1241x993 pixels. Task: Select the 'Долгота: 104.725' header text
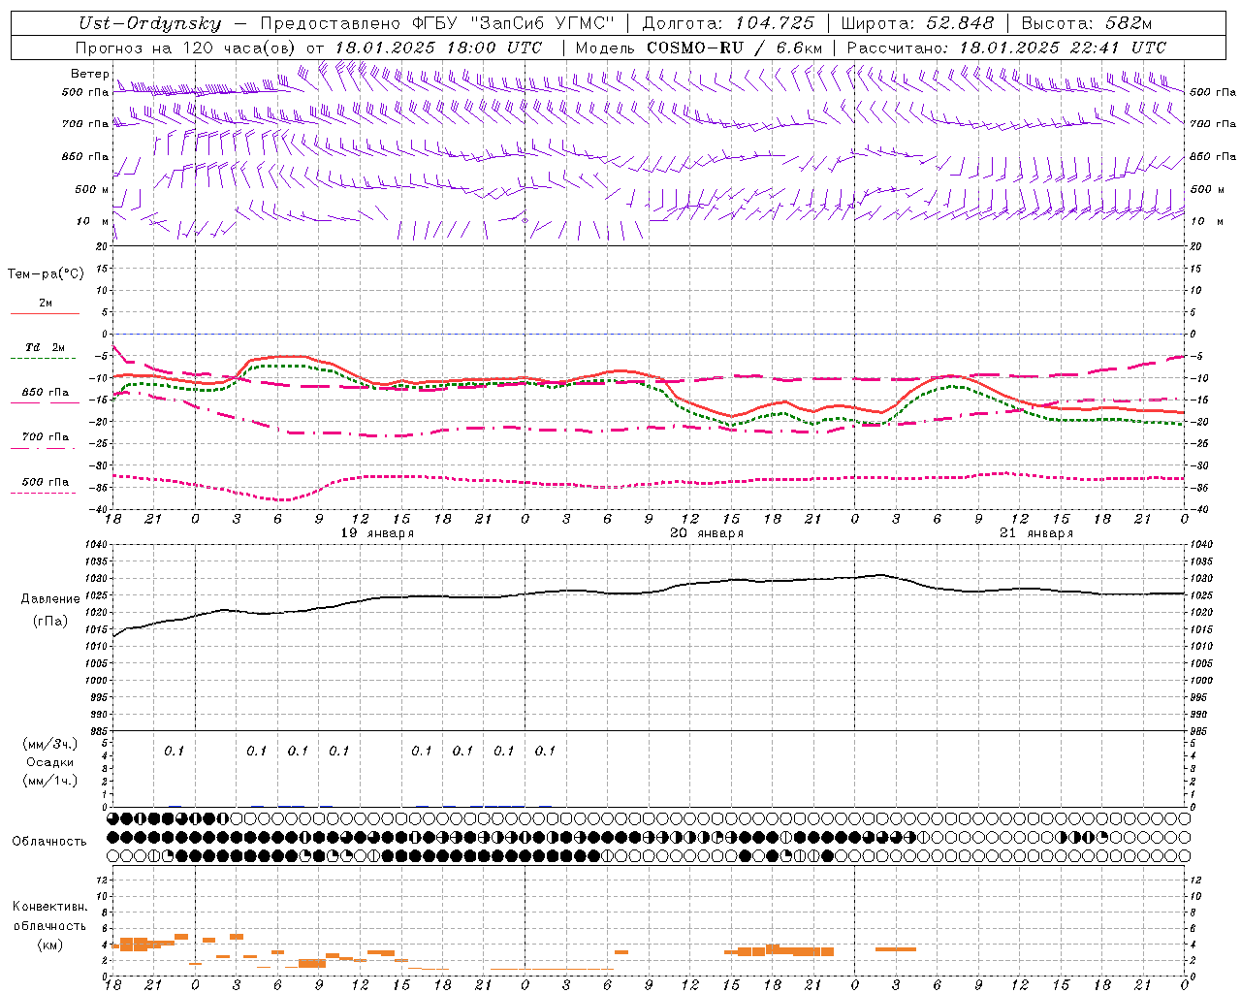click(728, 23)
